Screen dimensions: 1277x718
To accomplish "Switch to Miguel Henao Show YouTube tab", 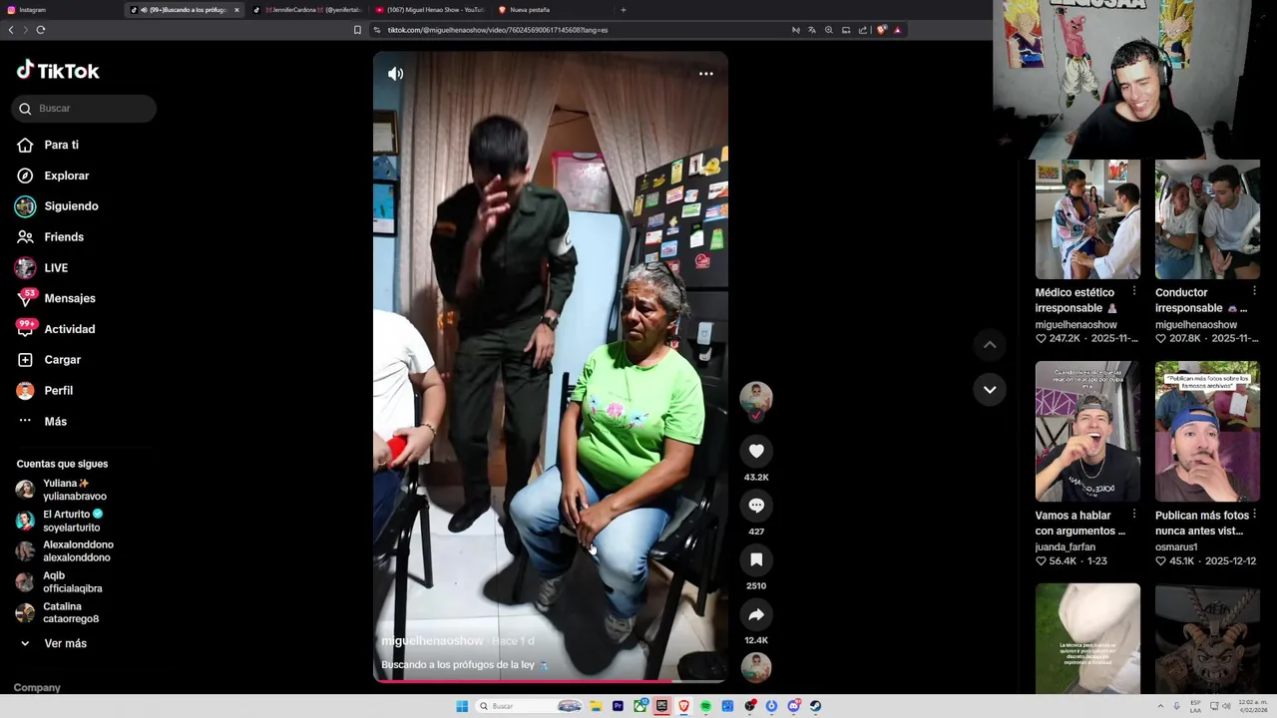I will click(x=429, y=10).
